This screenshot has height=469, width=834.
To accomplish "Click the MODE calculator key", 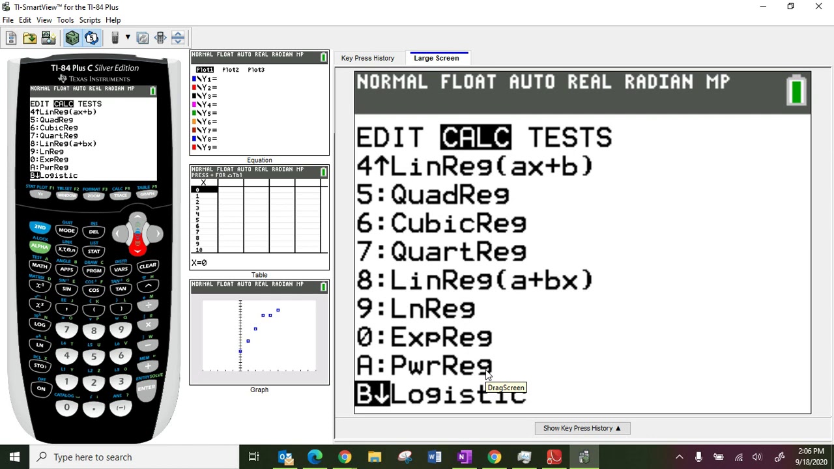I will click(x=66, y=231).
